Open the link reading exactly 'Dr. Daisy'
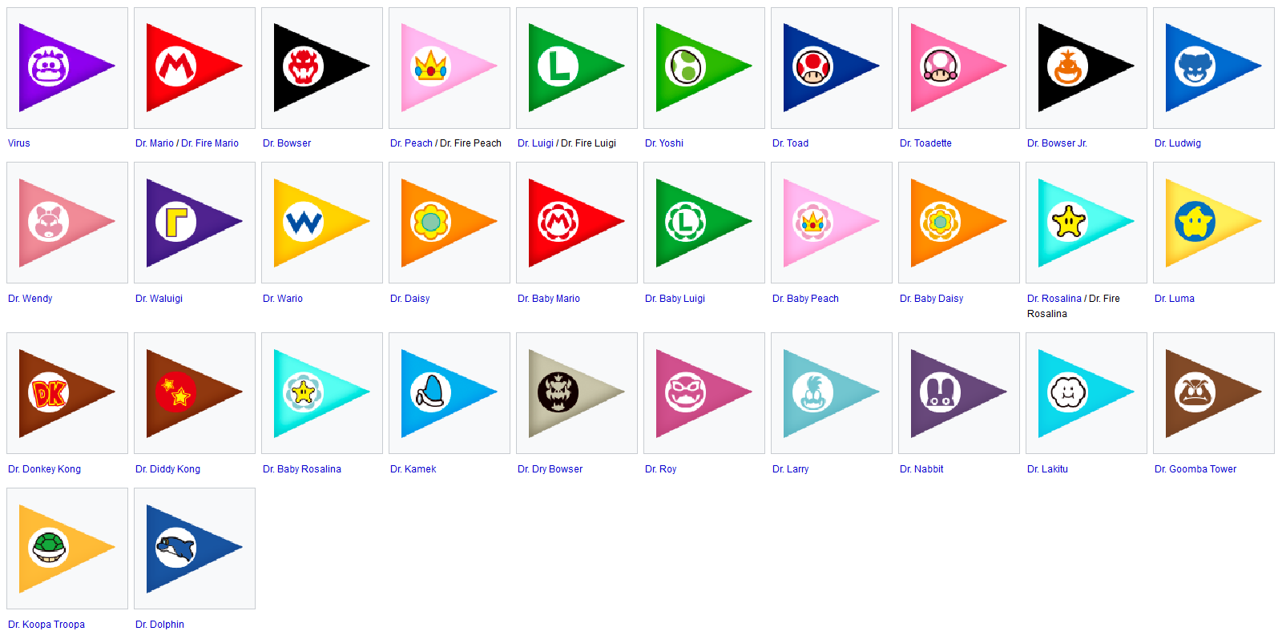The width and height of the screenshot is (1278, 635). point(409,299)
